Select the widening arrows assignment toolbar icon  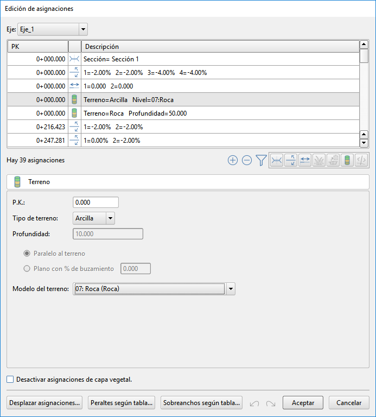pyautogui.click(x=305, y=160)
